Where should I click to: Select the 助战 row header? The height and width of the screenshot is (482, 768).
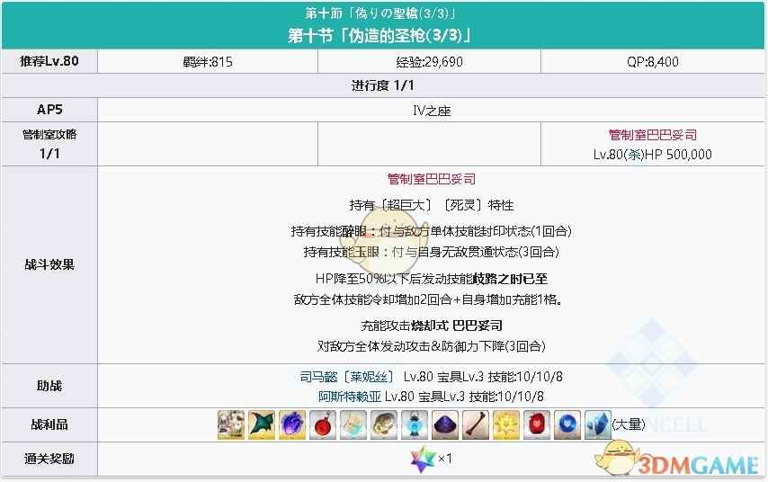49,386
